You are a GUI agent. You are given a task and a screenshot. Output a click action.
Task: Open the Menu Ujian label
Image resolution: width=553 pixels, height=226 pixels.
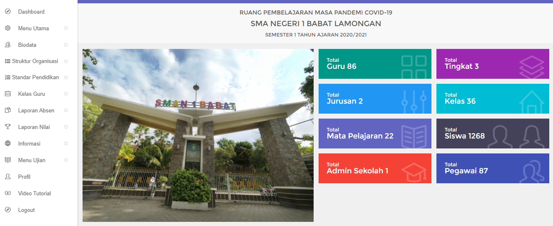pos(32,160)
